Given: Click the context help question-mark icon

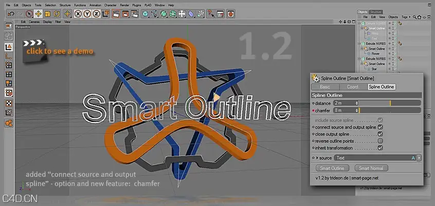Looking at the screenshot, I should 211,13.
